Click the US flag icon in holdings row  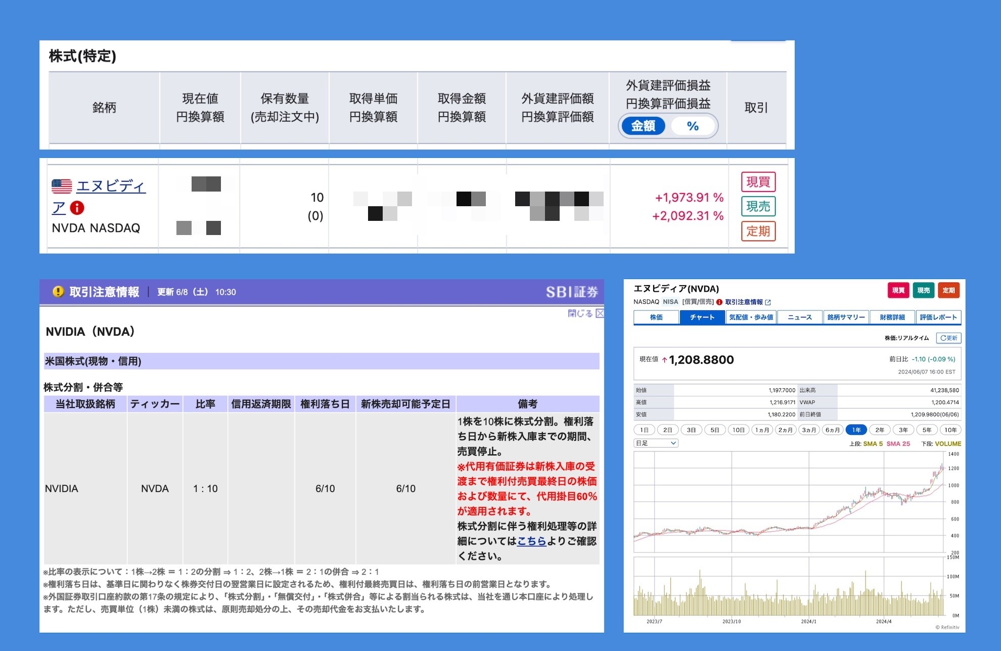point(62,187)
